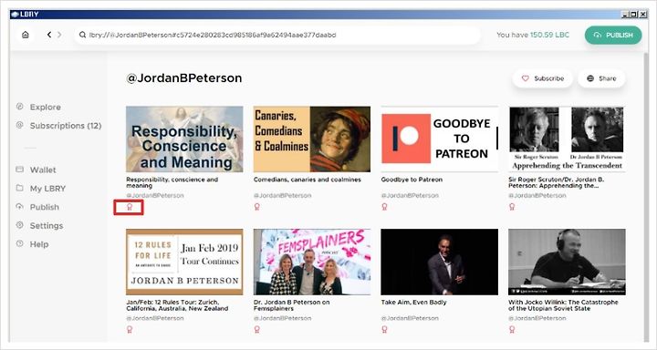The height and width of the screenshot is (350, 657).
Task: Click title 'Dr. Jordan B Peterson on Femsplainers'
Action: [x=292, y=305]
